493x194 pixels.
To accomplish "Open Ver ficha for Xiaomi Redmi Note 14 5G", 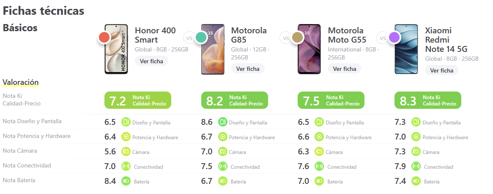I will [441, 70].
